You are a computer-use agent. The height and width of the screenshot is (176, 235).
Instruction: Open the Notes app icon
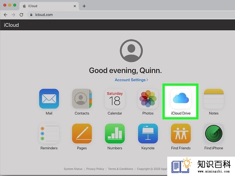pyautogui.click(x=214, y=99)
